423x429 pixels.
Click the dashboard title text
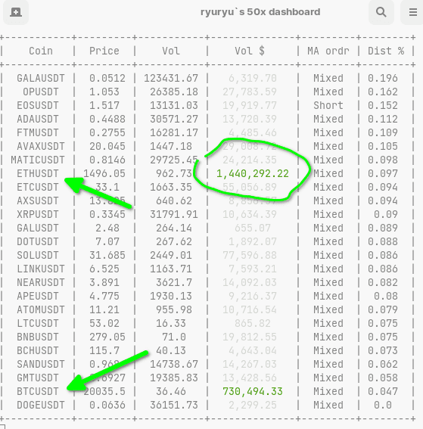(x=260, y=12)
